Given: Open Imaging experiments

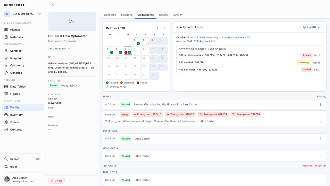Looking at the screenshot, I should (23, 58).
